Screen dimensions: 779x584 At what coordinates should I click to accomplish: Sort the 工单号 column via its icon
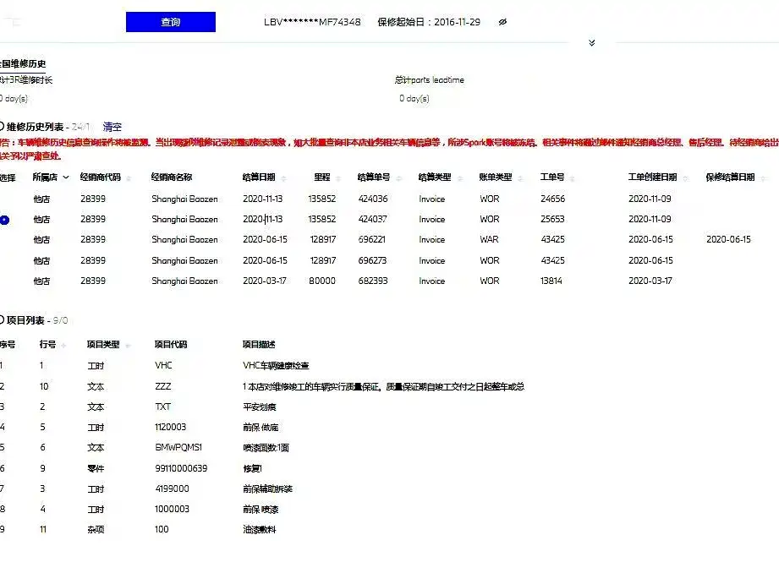coord(573,178)
